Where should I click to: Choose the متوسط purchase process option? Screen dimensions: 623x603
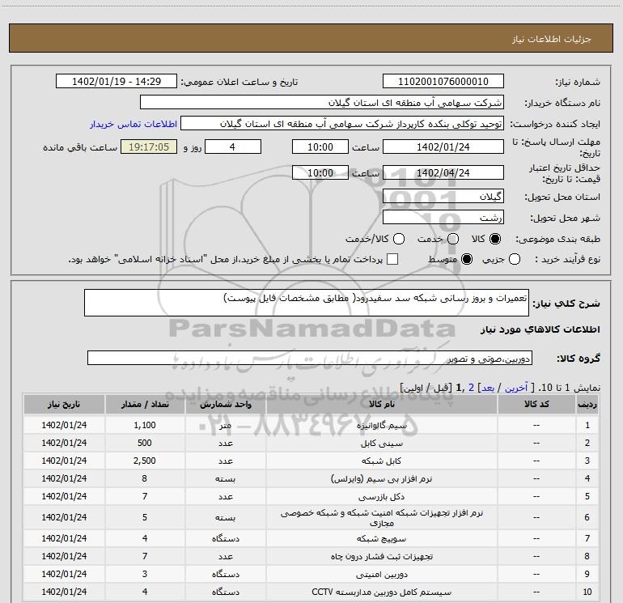(467, 260)
